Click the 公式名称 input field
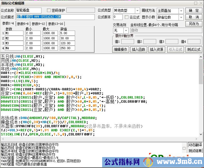The image size is (204, 168). 28,10
